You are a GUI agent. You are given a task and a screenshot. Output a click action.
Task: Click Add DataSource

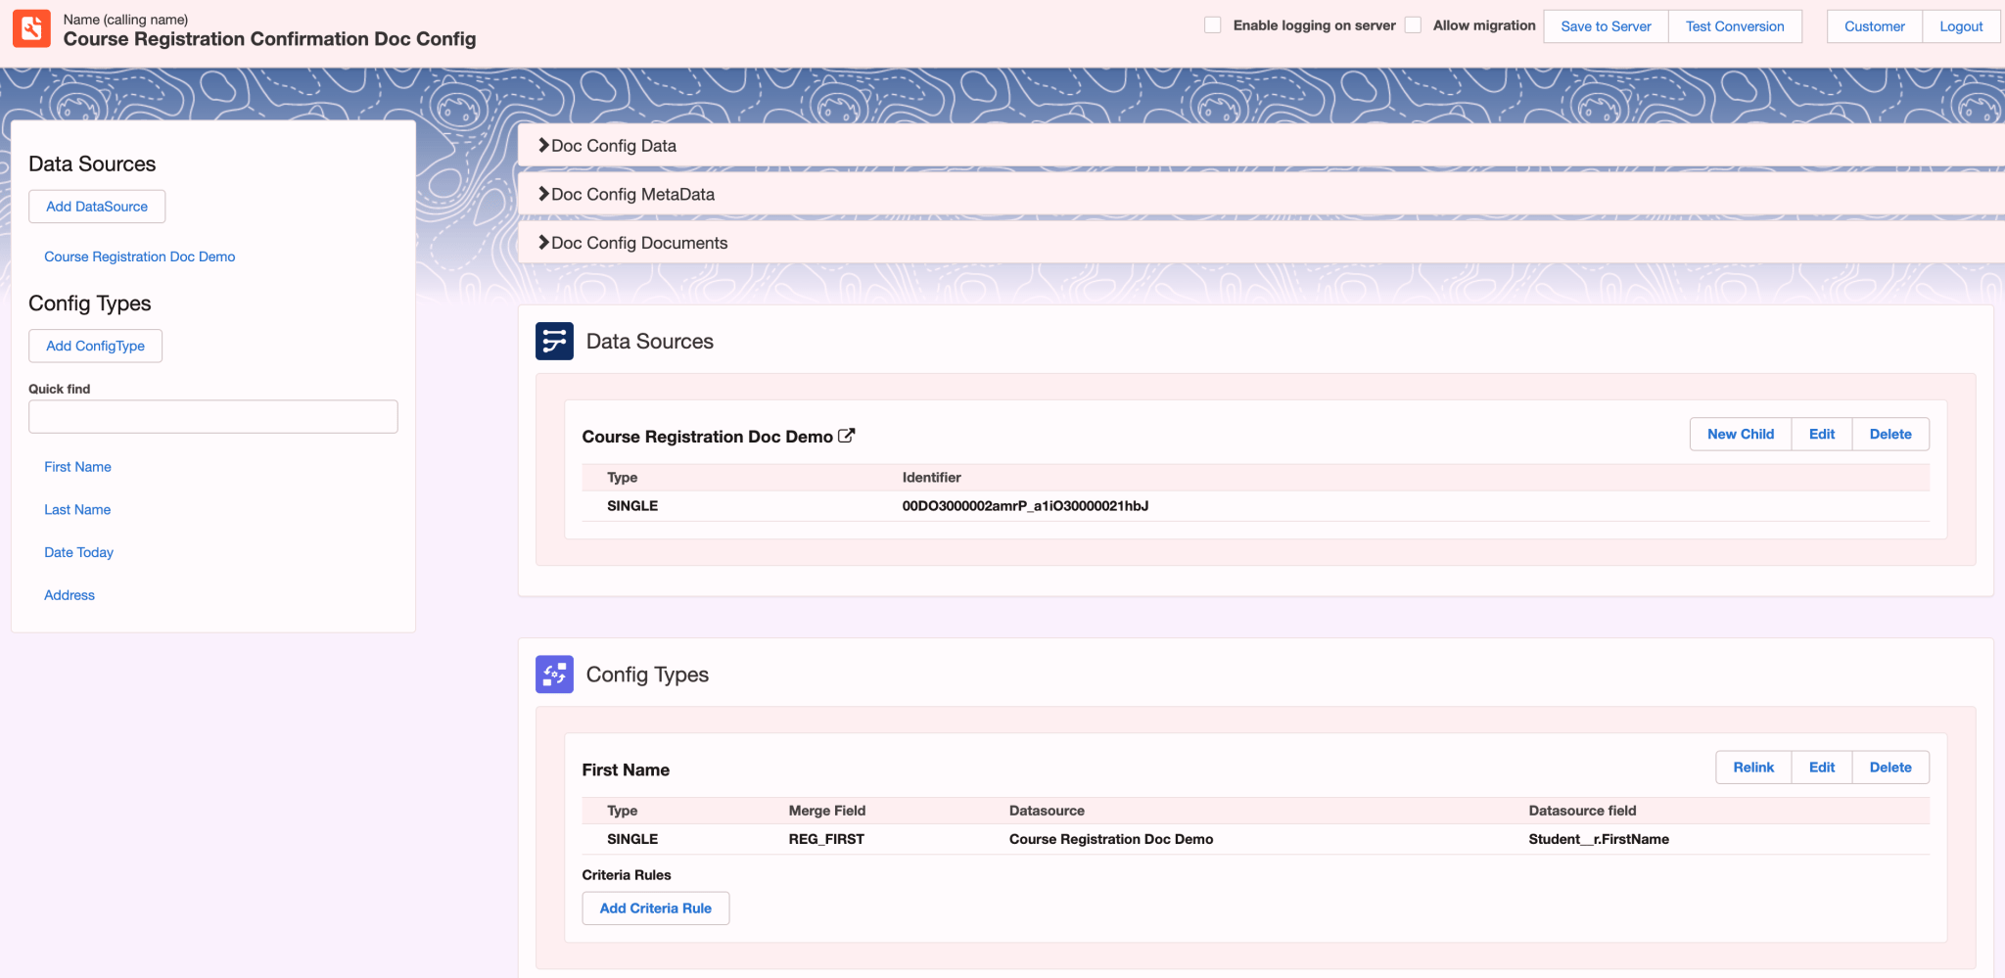96,206
